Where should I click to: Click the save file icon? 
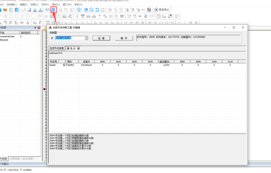[x=11, y=10]
